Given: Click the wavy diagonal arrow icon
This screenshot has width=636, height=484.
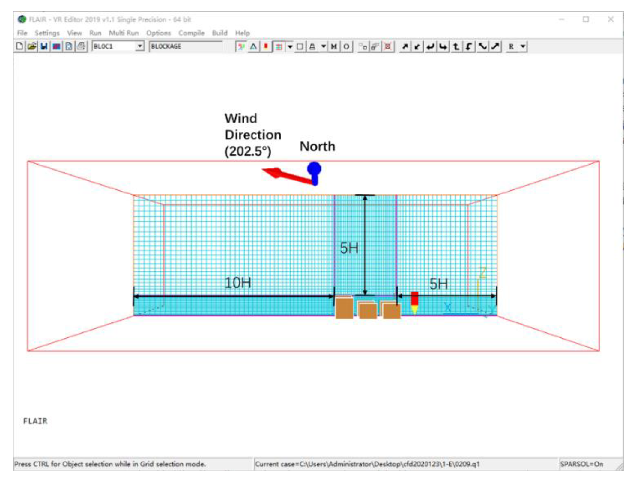Looking at the screenshot, I should pos(482,46).
